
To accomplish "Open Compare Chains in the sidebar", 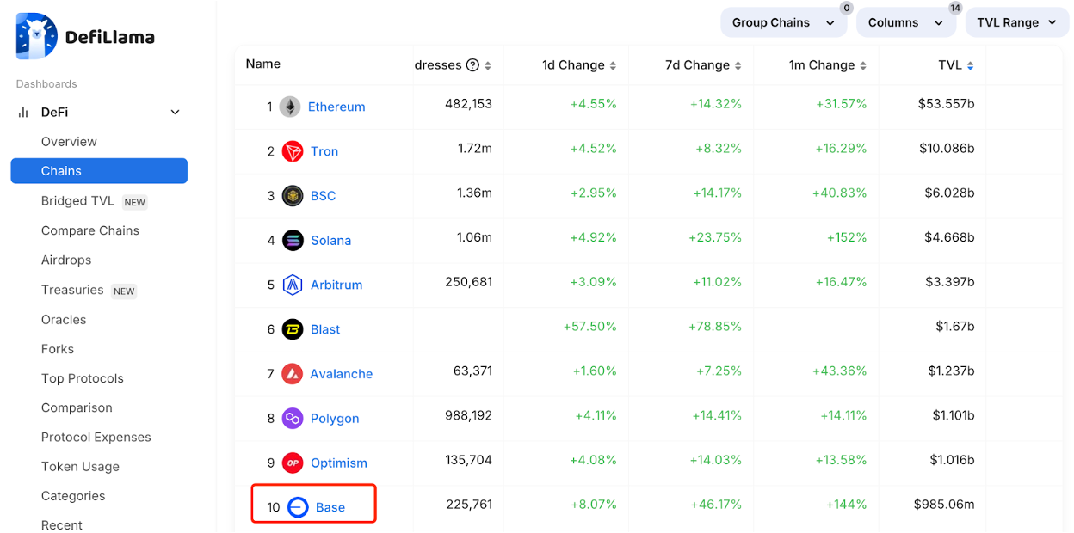I will pyautogui.click(x=90, y=230).
